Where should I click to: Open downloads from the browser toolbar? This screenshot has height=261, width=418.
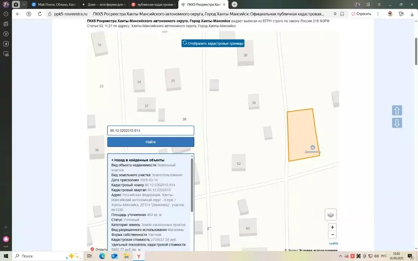click(412, 13)
